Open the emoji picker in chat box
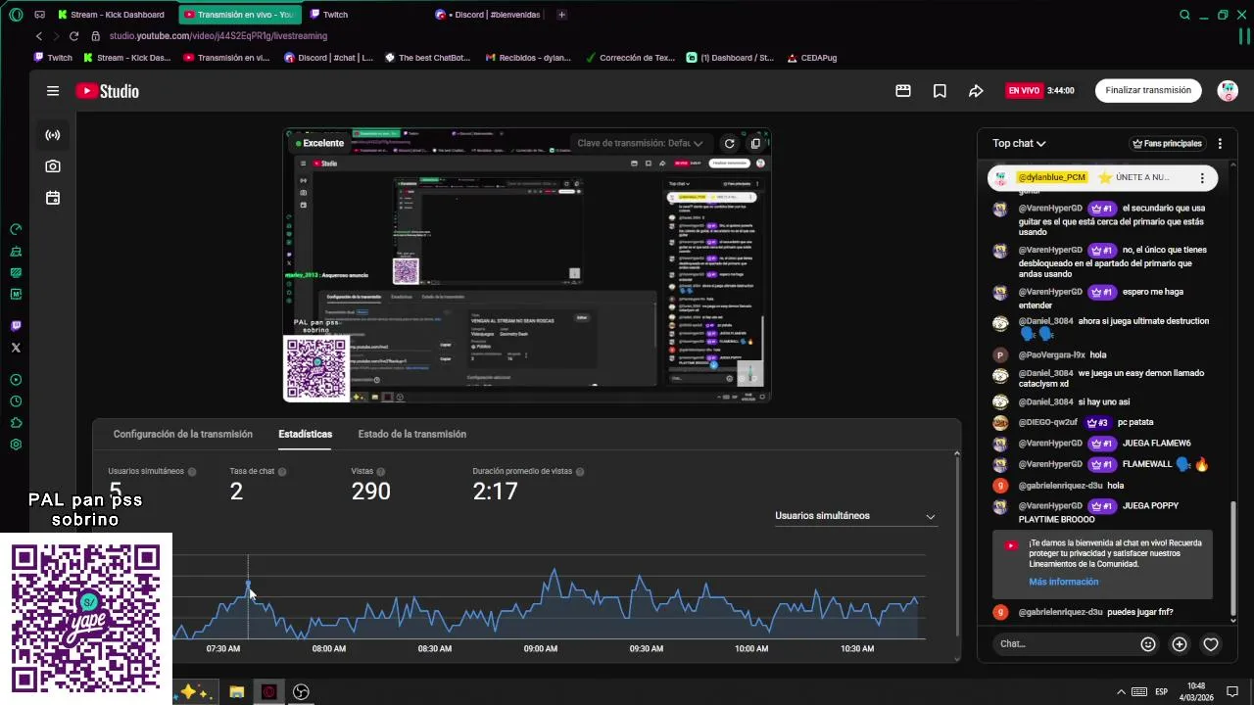The height and width of the screenshot is (705, 1254). (x=1148, y=644)
